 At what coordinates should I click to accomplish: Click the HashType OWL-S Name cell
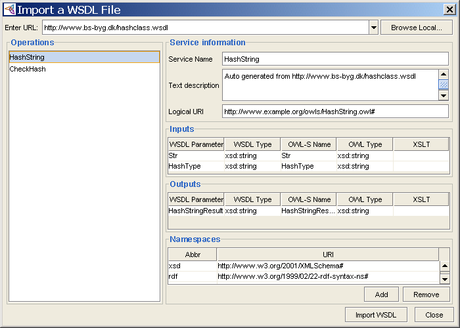308,167
